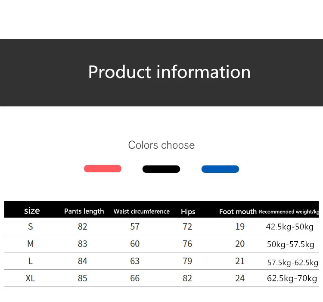Click the pants length value for size M
The height and width of the screenshot is (302, 323).
[82, 244]
